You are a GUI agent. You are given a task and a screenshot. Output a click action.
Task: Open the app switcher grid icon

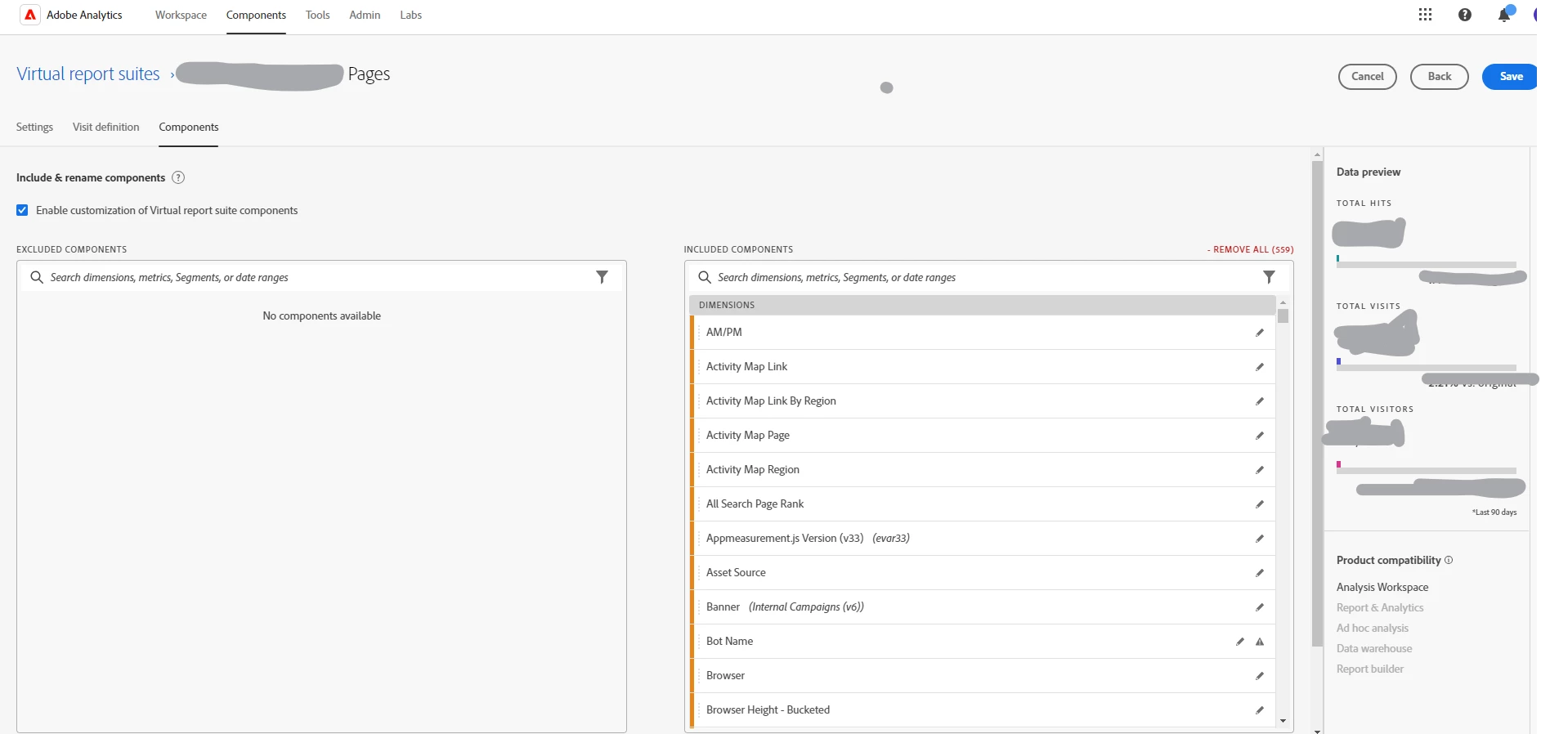[1425, 15]
